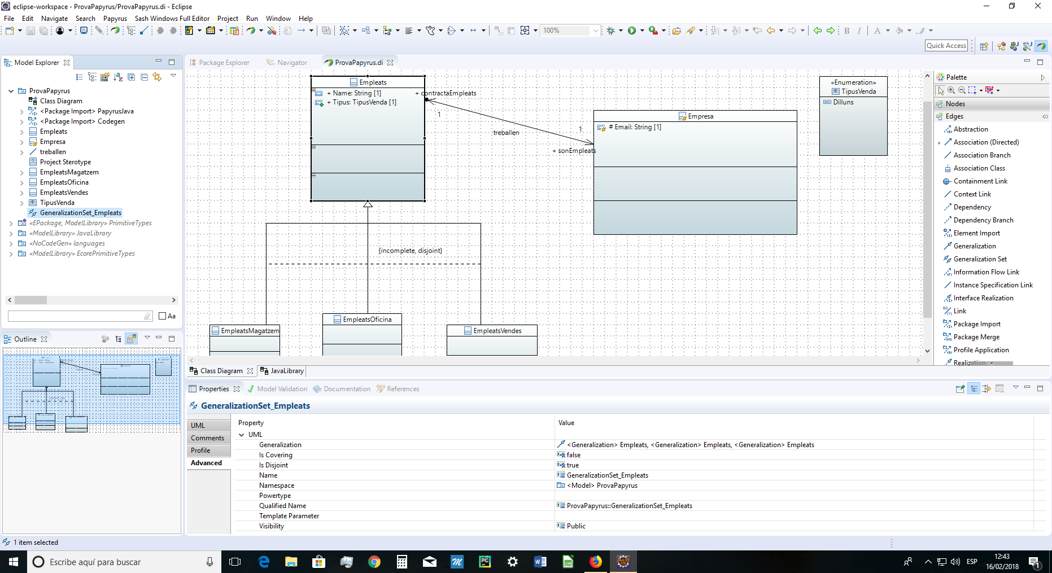Click the diagram vertical scrollbar
The height and width of the screenshot is (573, 1052).
click(927, 213)
